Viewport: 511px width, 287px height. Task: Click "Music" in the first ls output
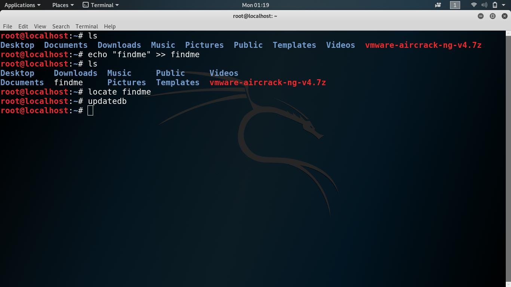[163, 45]
